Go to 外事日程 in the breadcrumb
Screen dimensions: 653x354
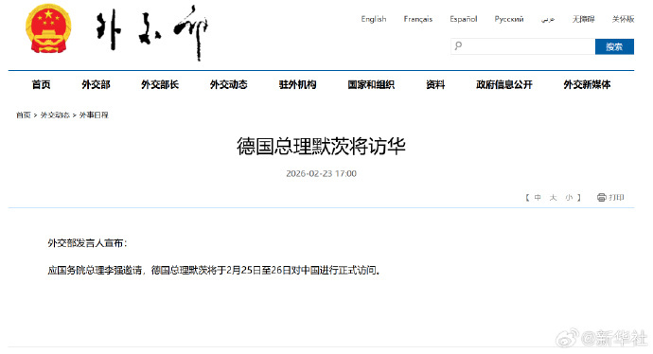coord(94,115)
